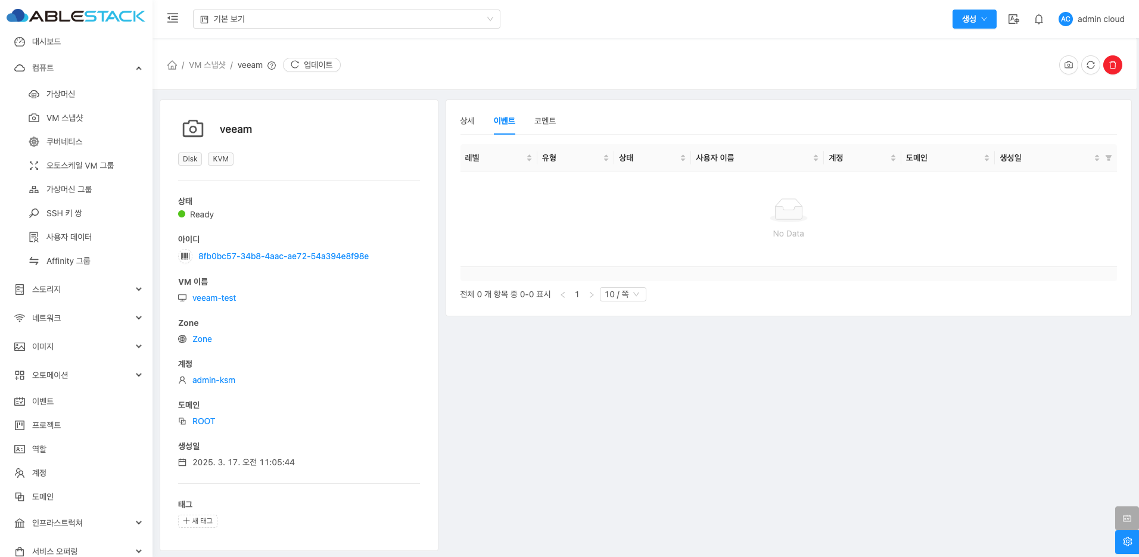This screenshot has width=1139, height=557.
Task: Add a tag with 새 태그
Action: [x=198, y=521]
